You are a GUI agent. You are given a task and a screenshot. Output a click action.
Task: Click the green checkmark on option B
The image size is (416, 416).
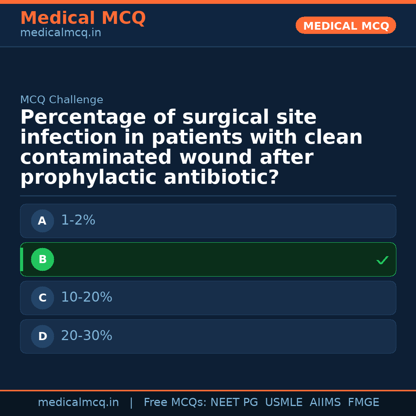[382, 261]
